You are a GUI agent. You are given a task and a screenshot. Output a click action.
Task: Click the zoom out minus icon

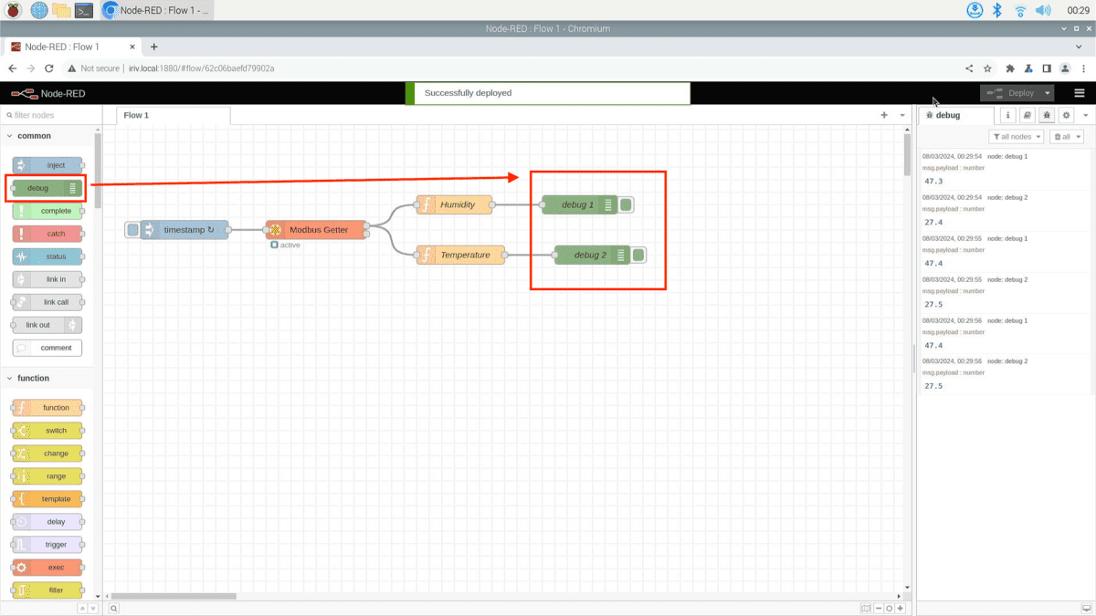coord(879,608)
